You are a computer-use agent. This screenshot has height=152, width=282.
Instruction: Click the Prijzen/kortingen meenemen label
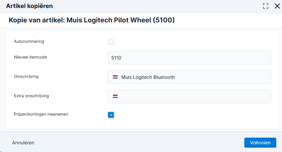point(41,114)
